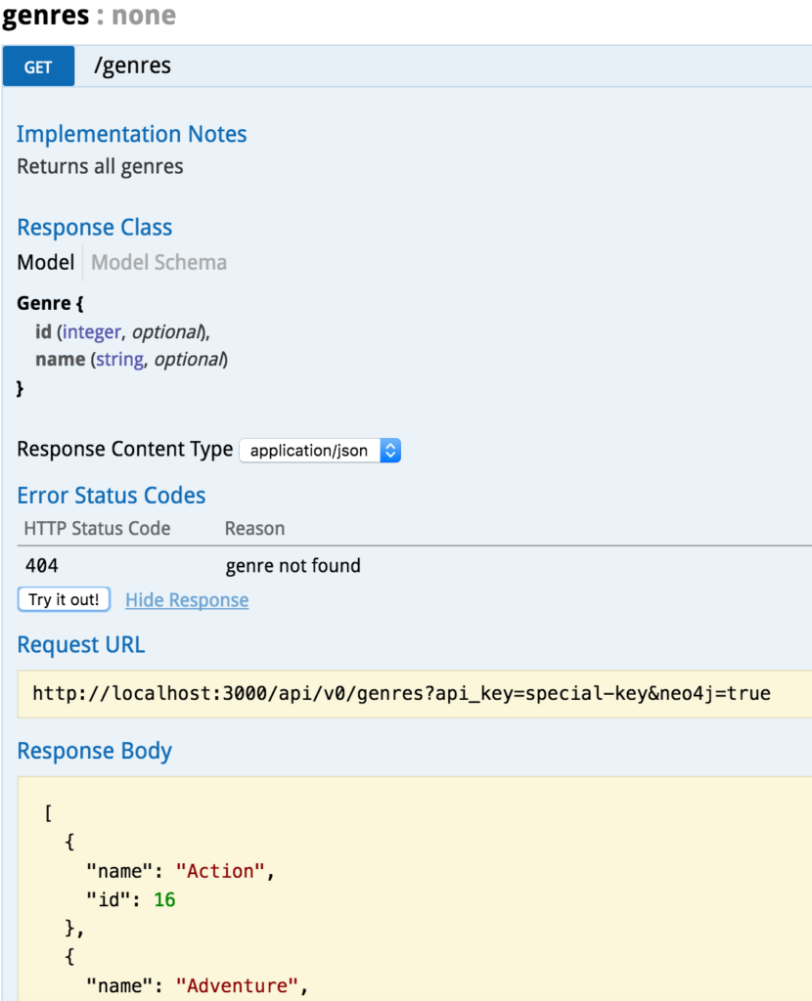Switch to the Model Schema tab
Viewport: 812px width, 1001px height.
coord(158,262)
